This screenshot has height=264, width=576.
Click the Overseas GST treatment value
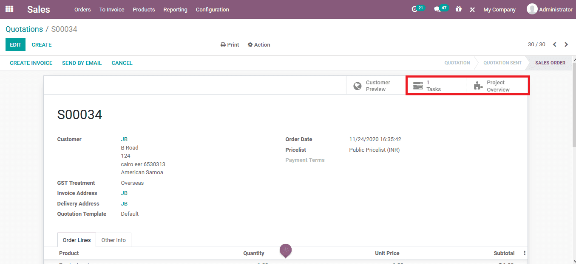(x=132, y=183)
